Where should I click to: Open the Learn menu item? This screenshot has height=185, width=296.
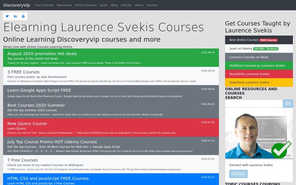tap(104, 5)
